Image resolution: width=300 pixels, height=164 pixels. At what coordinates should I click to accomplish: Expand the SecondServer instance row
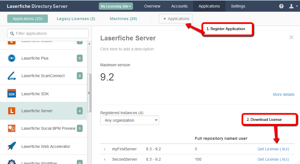pyautogui.click(x=104, y=160)
